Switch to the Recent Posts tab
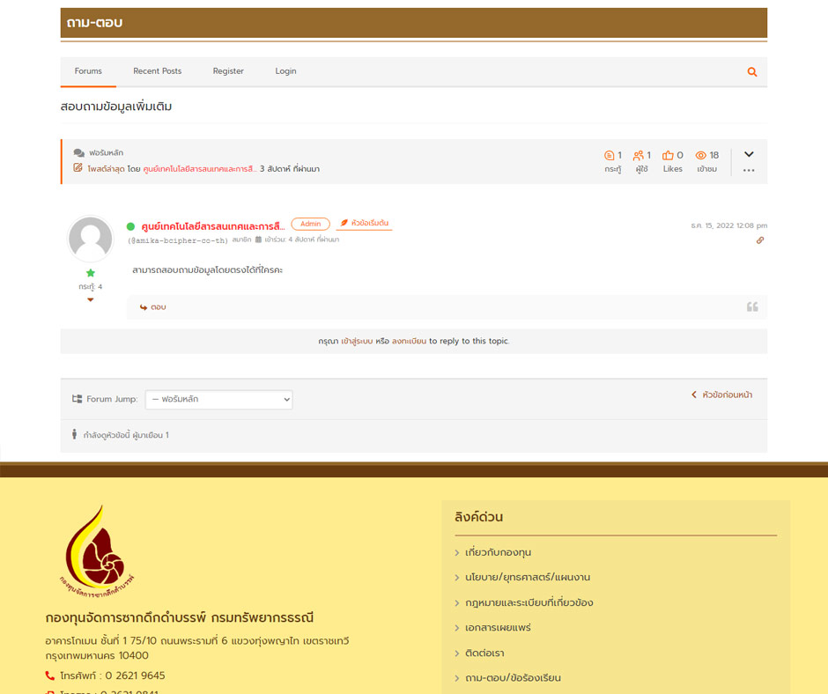Viewport: 828px width, 694px height. pos(158,71)
